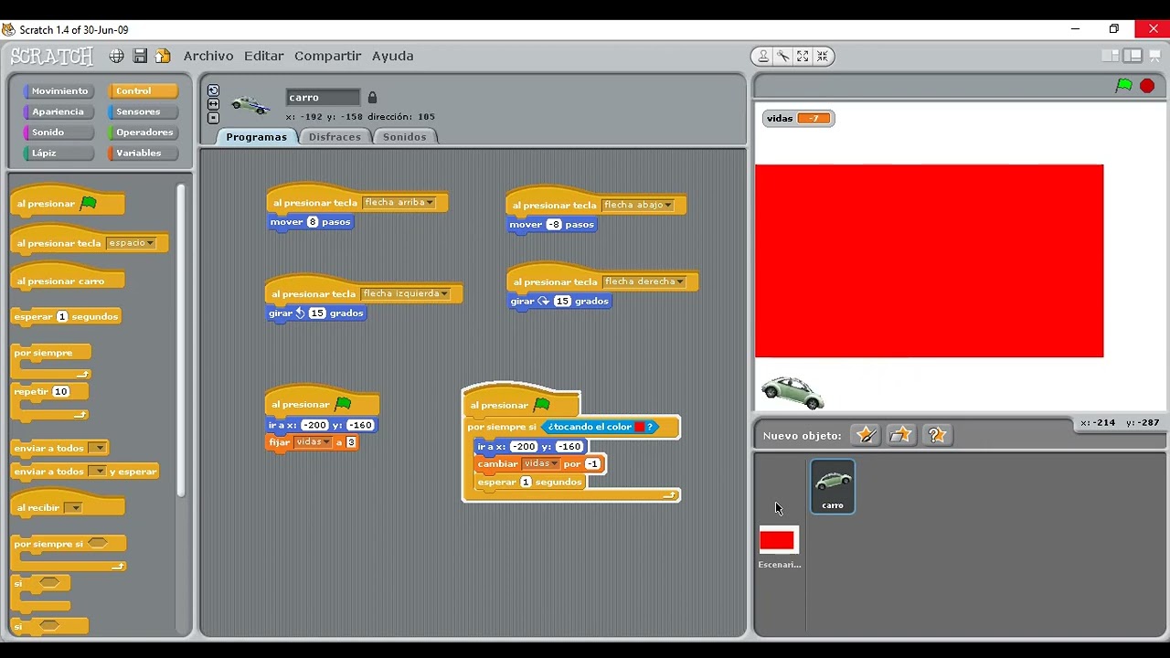Open the flecha izquierda key dropdown
The width and height of the screenshot is (1170, 658).
[406, 293]
